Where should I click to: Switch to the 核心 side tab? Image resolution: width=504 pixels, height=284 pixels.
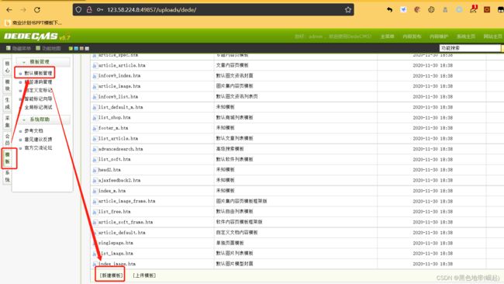[8, 67]
